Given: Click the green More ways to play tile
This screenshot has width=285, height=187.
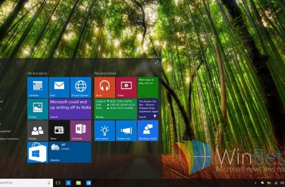Looking at the screenshot, I should pos(148,87).
